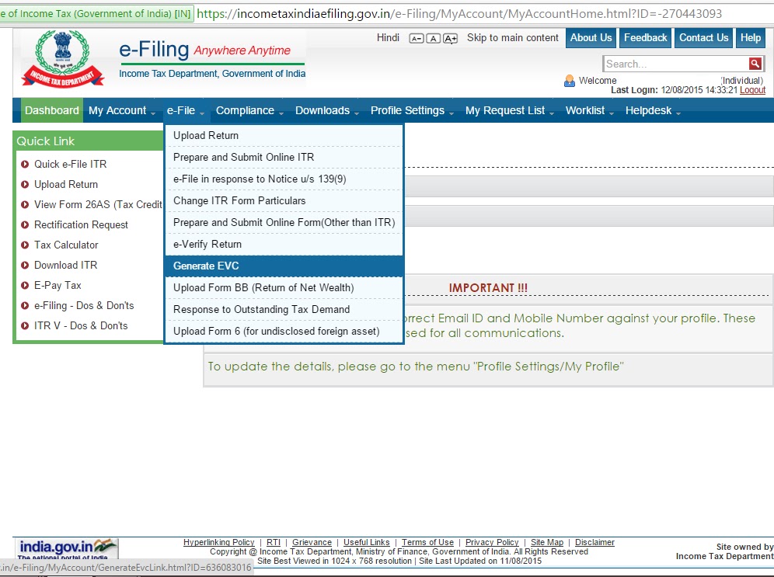Select Prepare and Submit Online Form(Other than ITR)

284,222
